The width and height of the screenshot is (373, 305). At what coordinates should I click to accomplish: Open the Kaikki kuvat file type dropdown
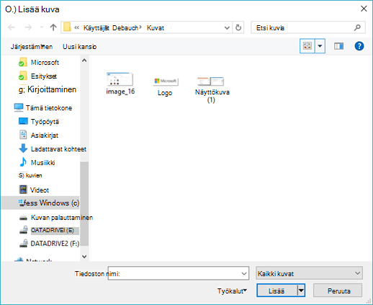[x=309, y=273]
